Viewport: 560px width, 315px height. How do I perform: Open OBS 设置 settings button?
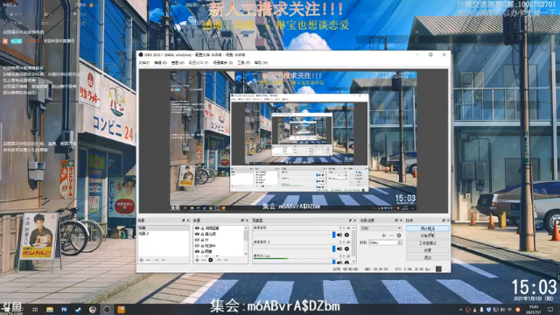428,250
